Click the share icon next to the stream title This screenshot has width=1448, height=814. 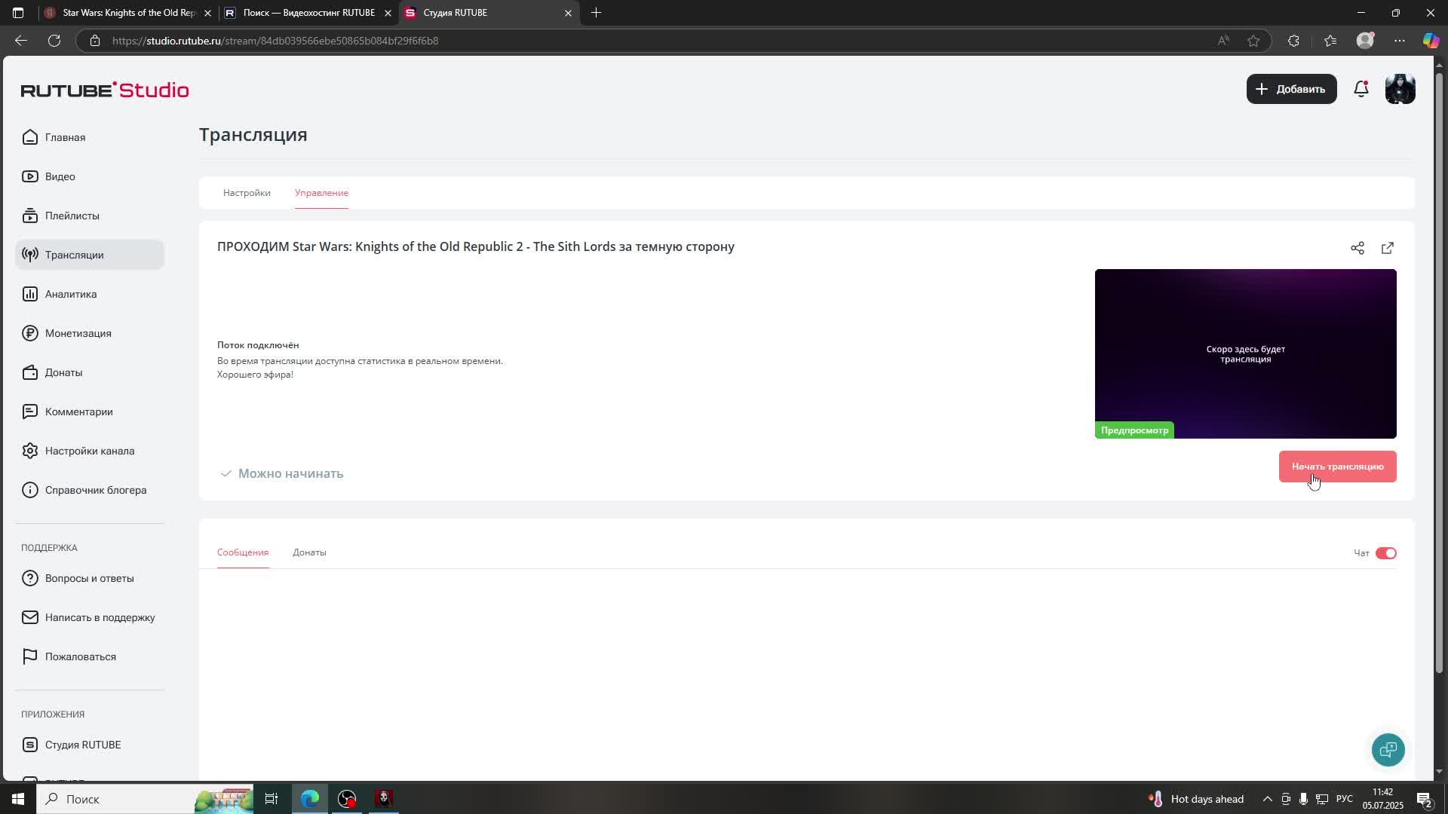coord(1357,248)
